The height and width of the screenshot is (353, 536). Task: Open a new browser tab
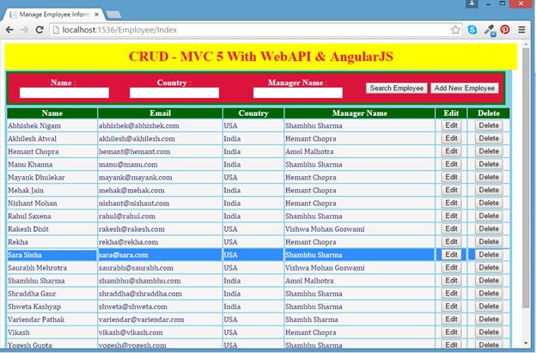tap(113, 15)
